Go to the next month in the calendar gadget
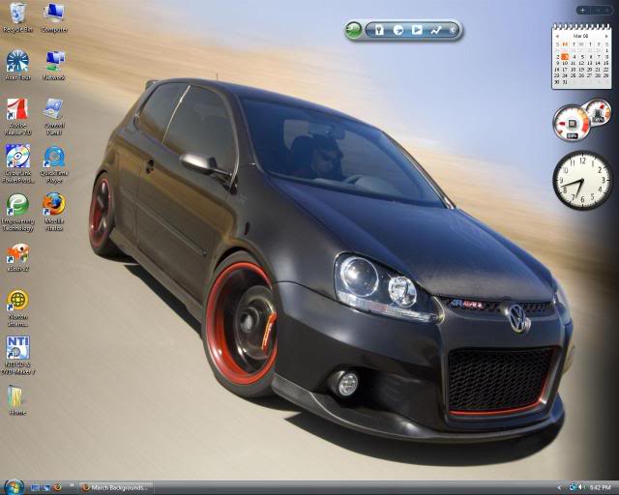This screenshot has height=495, width=619. click(x=606, y=36)
